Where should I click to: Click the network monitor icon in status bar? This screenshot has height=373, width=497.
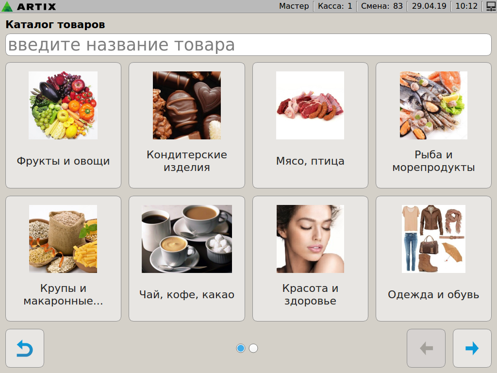[491, 6]
